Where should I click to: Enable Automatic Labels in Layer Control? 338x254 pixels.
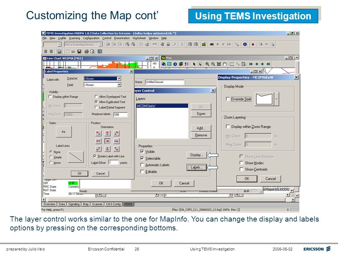coord(142,165)
